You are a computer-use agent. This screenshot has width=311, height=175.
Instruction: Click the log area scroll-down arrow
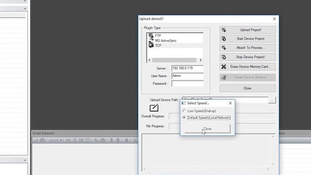coord(273,164)
